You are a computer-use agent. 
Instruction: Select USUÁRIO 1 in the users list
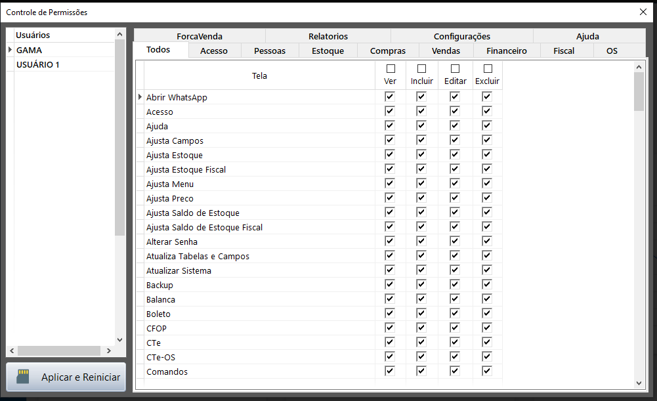pyautogui.click(x=38, y=64)
